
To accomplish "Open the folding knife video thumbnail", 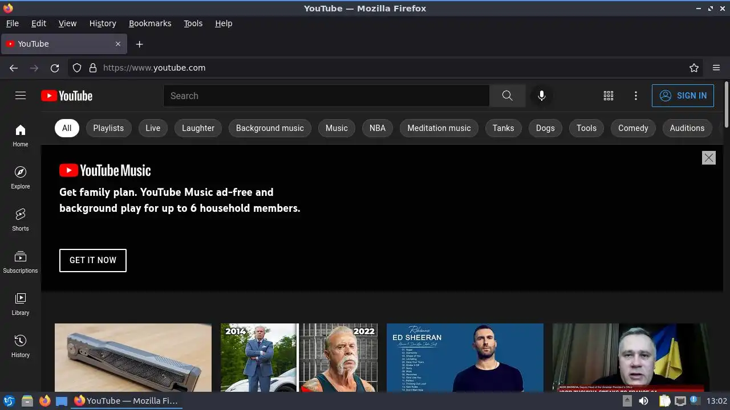I will (x=133, y=358).
